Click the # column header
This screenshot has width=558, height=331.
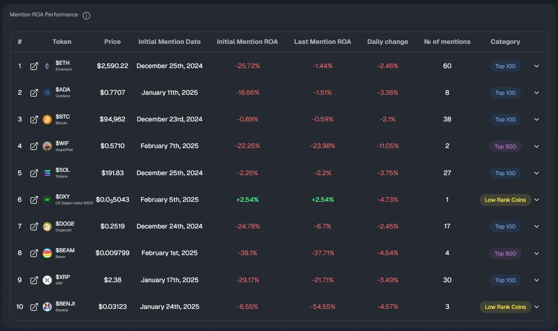[x=20, y=41]
